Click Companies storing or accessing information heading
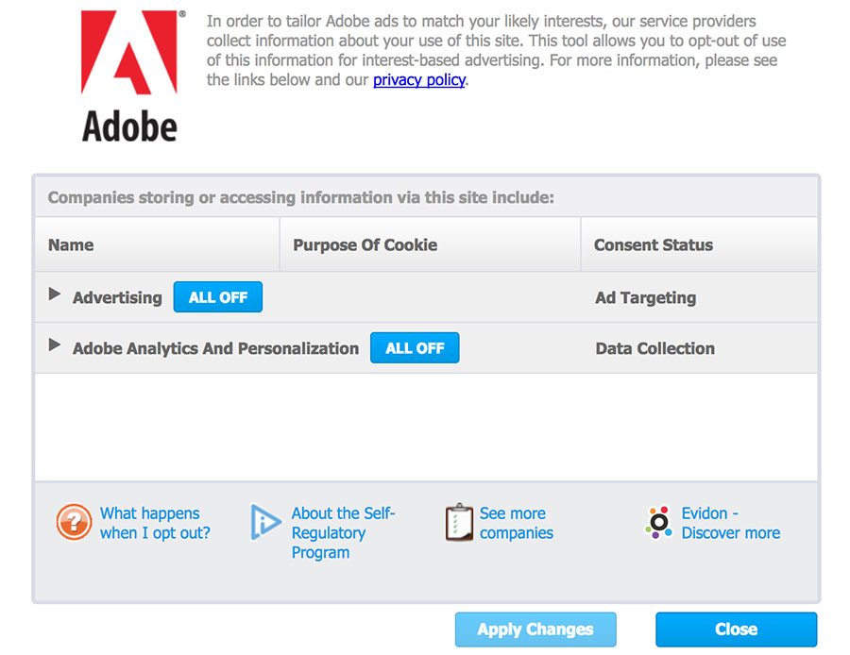 (x=301, y=197)
